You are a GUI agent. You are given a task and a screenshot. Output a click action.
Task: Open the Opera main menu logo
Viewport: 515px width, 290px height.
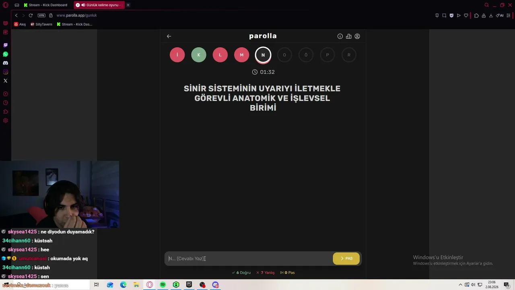(x=6, y=5)
